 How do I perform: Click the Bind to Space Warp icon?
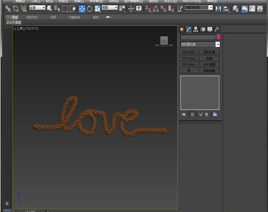pyautogui.click(x=24, y=8)
